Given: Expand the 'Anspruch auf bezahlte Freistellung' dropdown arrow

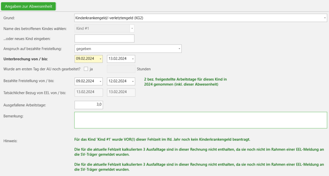Looking at the screenshot, I should [179, 49].
